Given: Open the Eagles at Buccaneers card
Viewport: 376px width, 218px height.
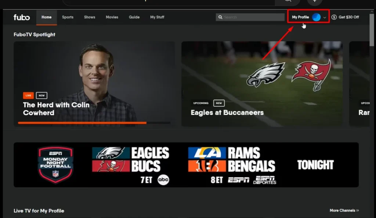Looking at the screenshot, I should click(262, 84).
